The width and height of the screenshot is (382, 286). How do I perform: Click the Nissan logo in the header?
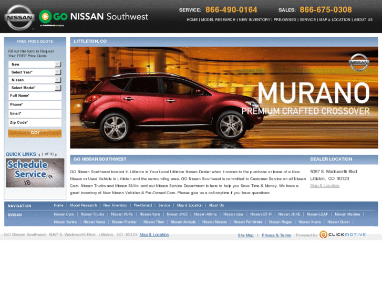(20, 17)
